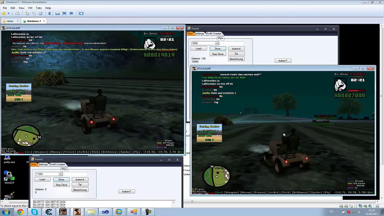Screen dimensions: 384x216
Task: Click Drive in upper Form1 window
Action: click(x=217, y=49)
